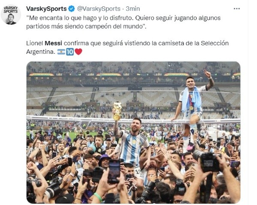
Task: Open the VarskySports display name link
Action: point(46,9)
